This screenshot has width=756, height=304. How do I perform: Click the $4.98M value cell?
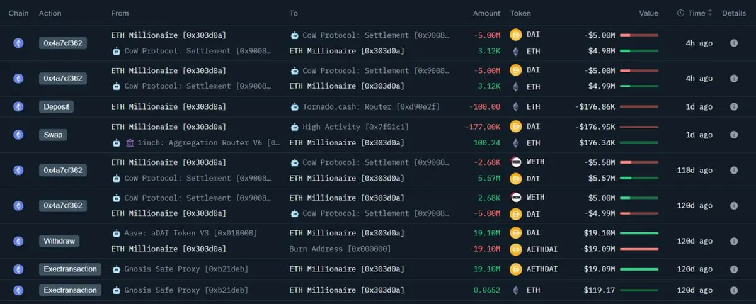(x=602, y=51)
